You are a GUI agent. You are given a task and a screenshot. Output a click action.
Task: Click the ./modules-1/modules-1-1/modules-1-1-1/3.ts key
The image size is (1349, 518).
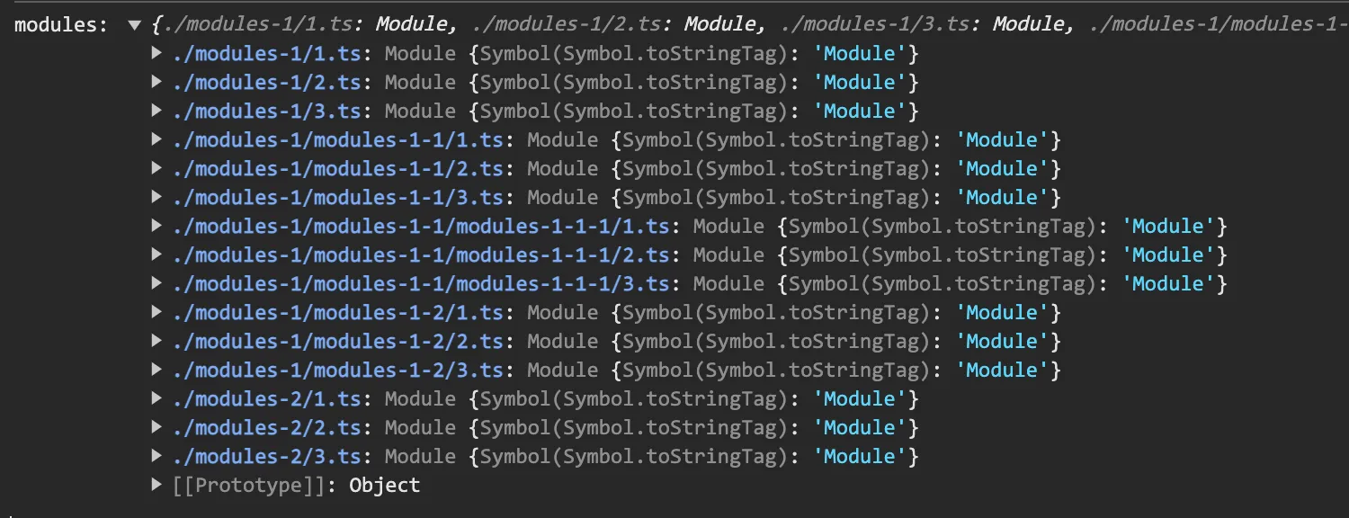pos(421,284)
